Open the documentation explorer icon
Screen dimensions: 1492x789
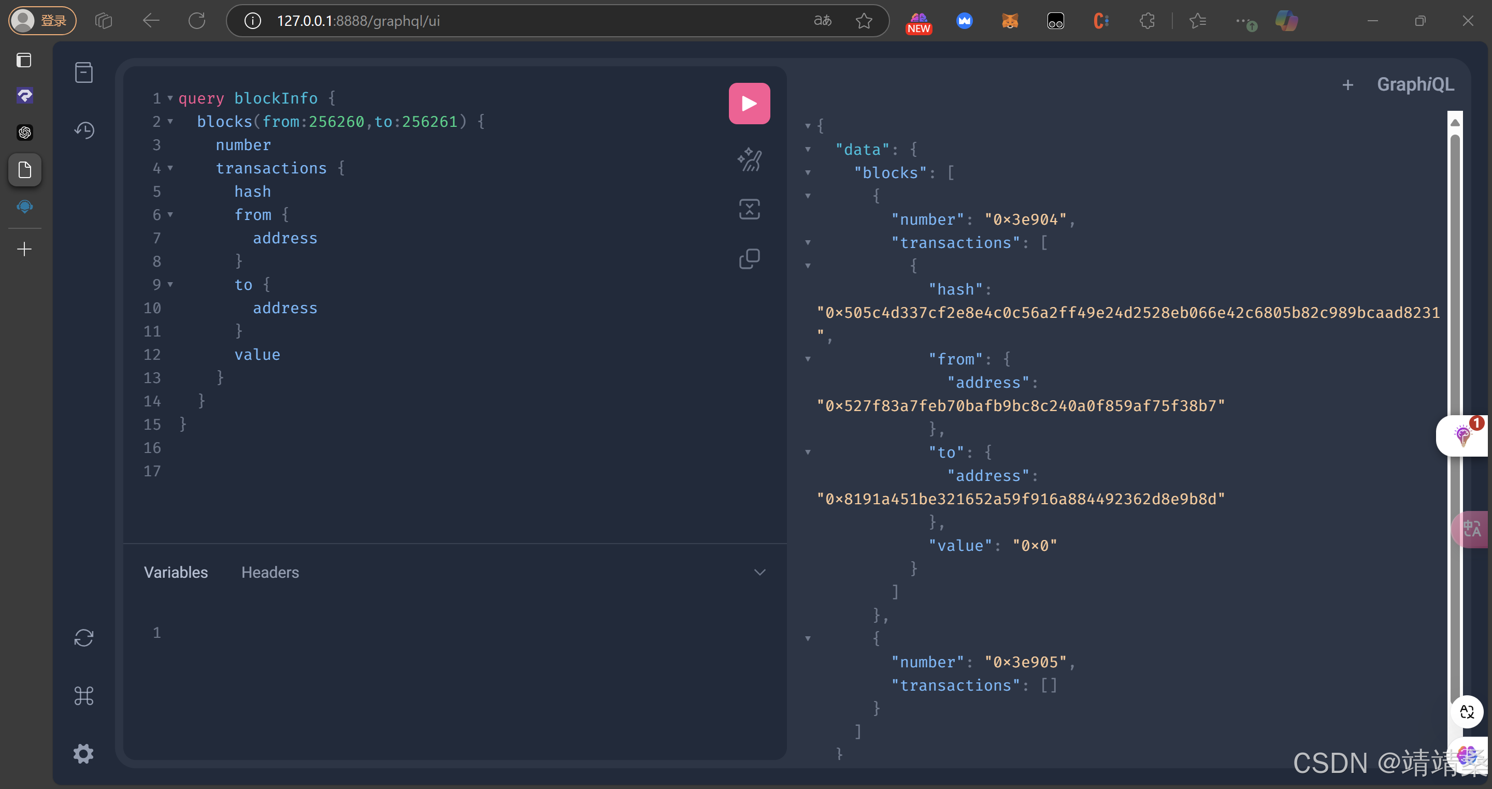[x=84, y=73]
